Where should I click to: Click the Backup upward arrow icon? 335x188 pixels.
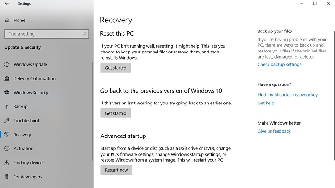coord(7,106)
